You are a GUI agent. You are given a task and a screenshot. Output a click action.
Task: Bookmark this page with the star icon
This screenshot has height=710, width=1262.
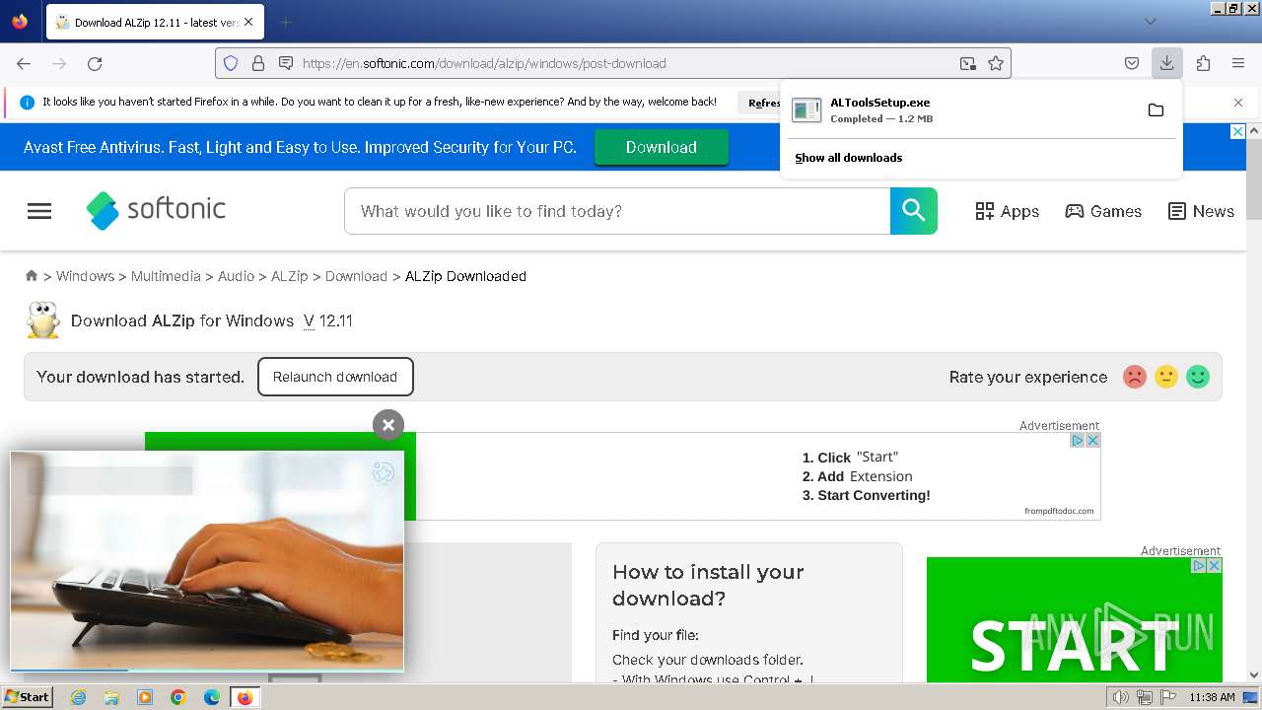tap(996, 63)
